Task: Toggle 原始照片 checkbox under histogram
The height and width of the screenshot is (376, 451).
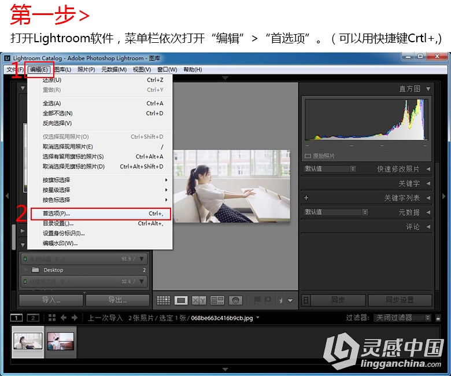Action: 308,156
